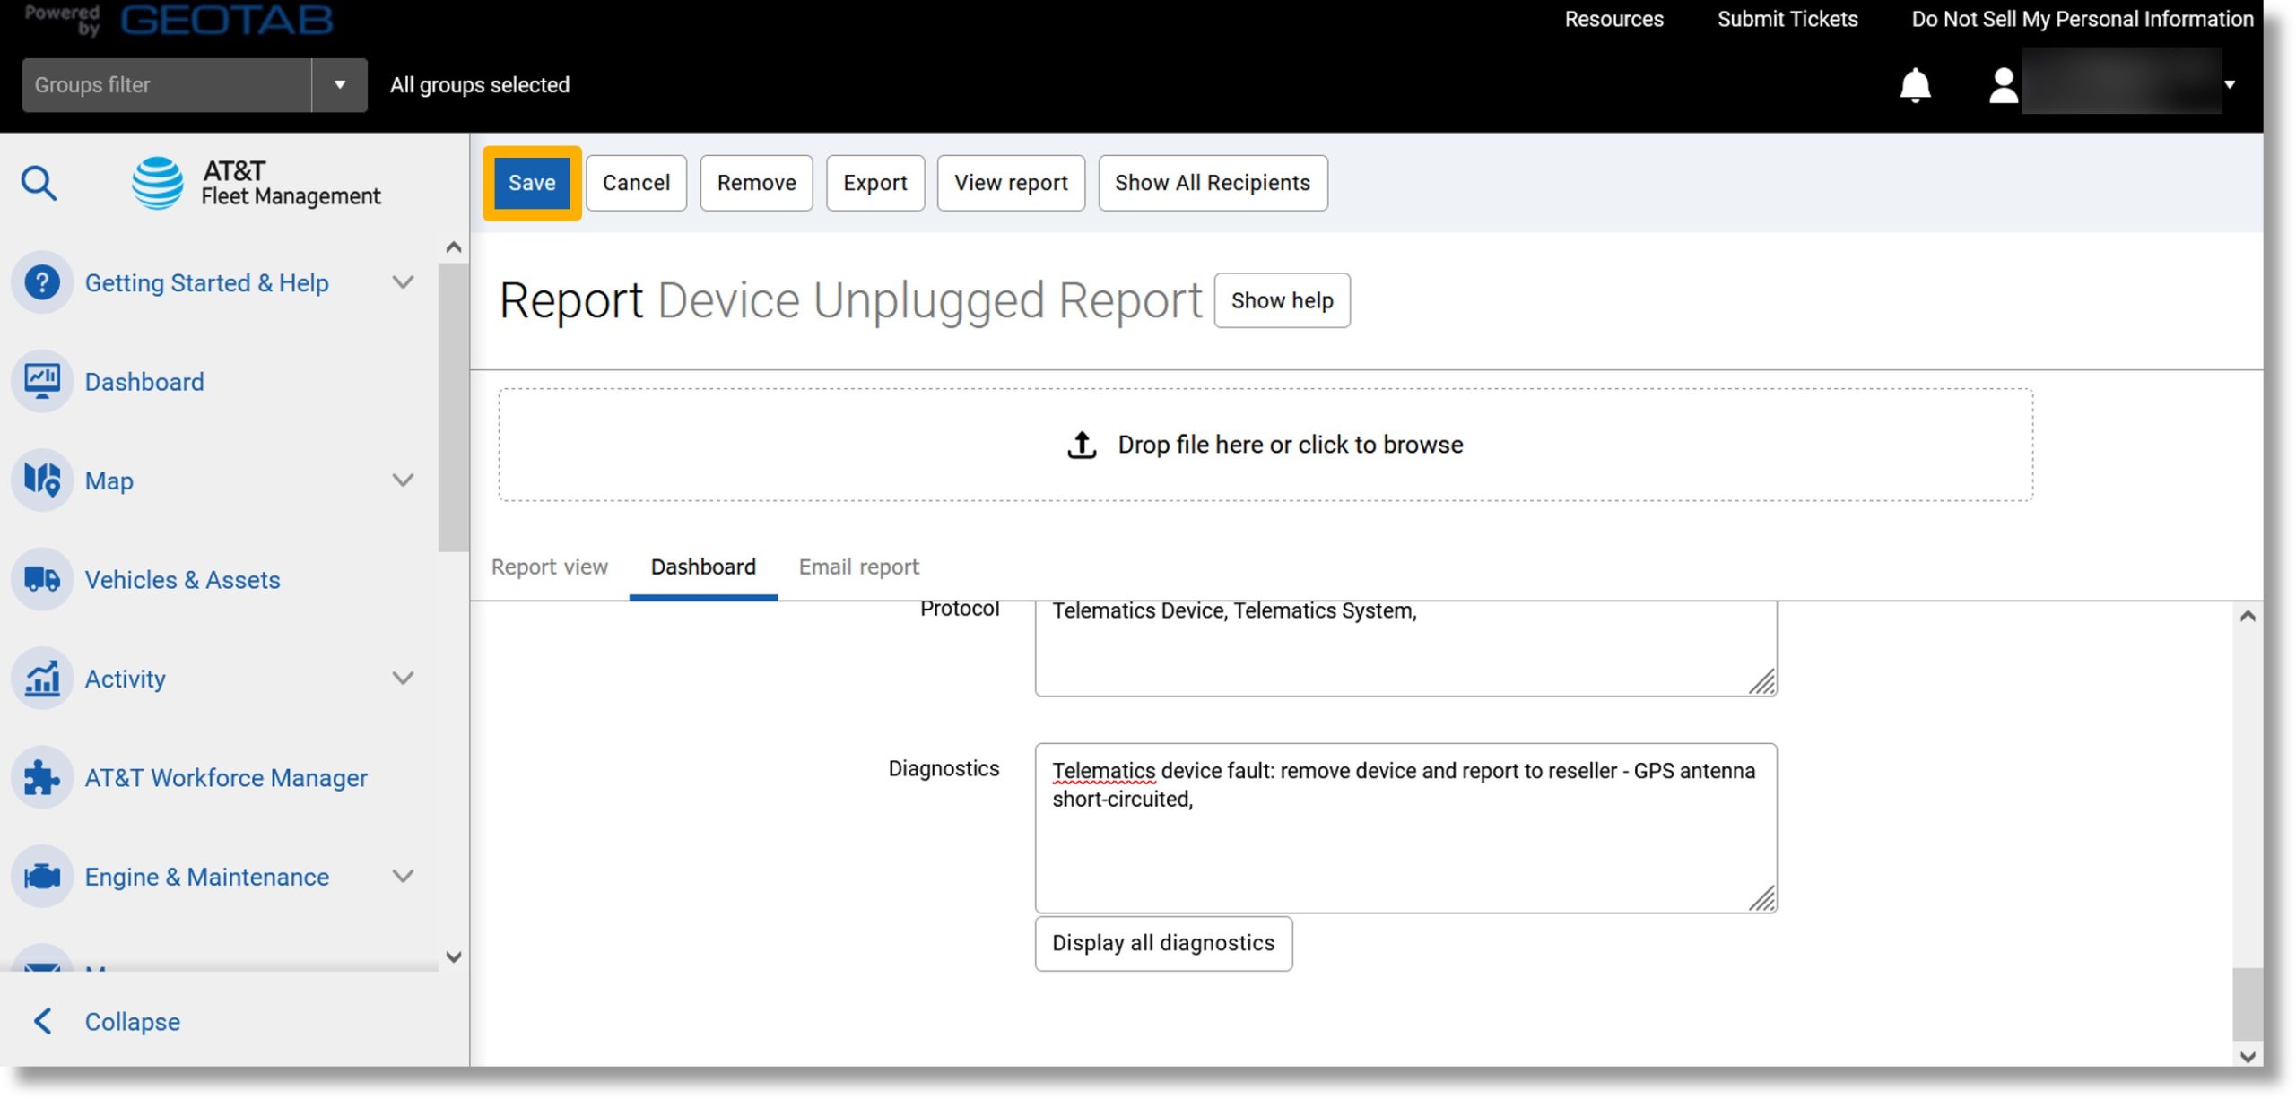Switch to the Report view tab
Image resolution: width=2296 pixels, height=1099 pixels.
[x=549, y=567]
